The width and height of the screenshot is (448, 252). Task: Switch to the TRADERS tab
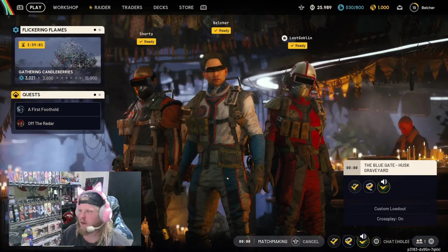(x=132, y=7)
